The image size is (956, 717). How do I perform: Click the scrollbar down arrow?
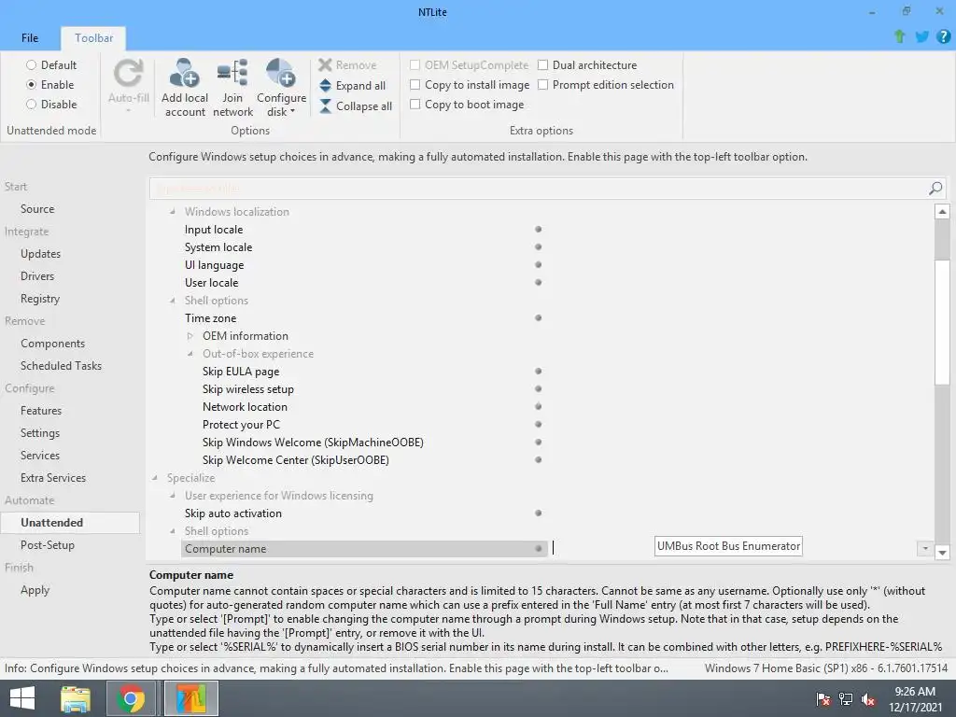[942, 553]
